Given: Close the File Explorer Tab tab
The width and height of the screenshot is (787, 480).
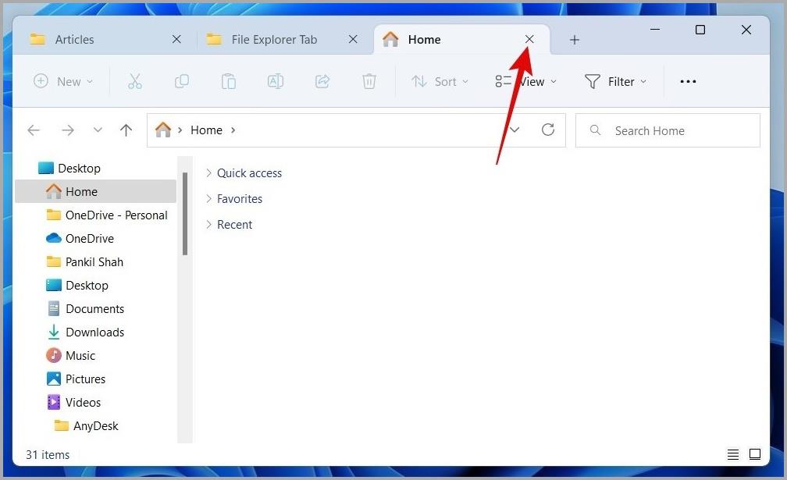Looking at the screenshot, I should click(x=354, y=39).
